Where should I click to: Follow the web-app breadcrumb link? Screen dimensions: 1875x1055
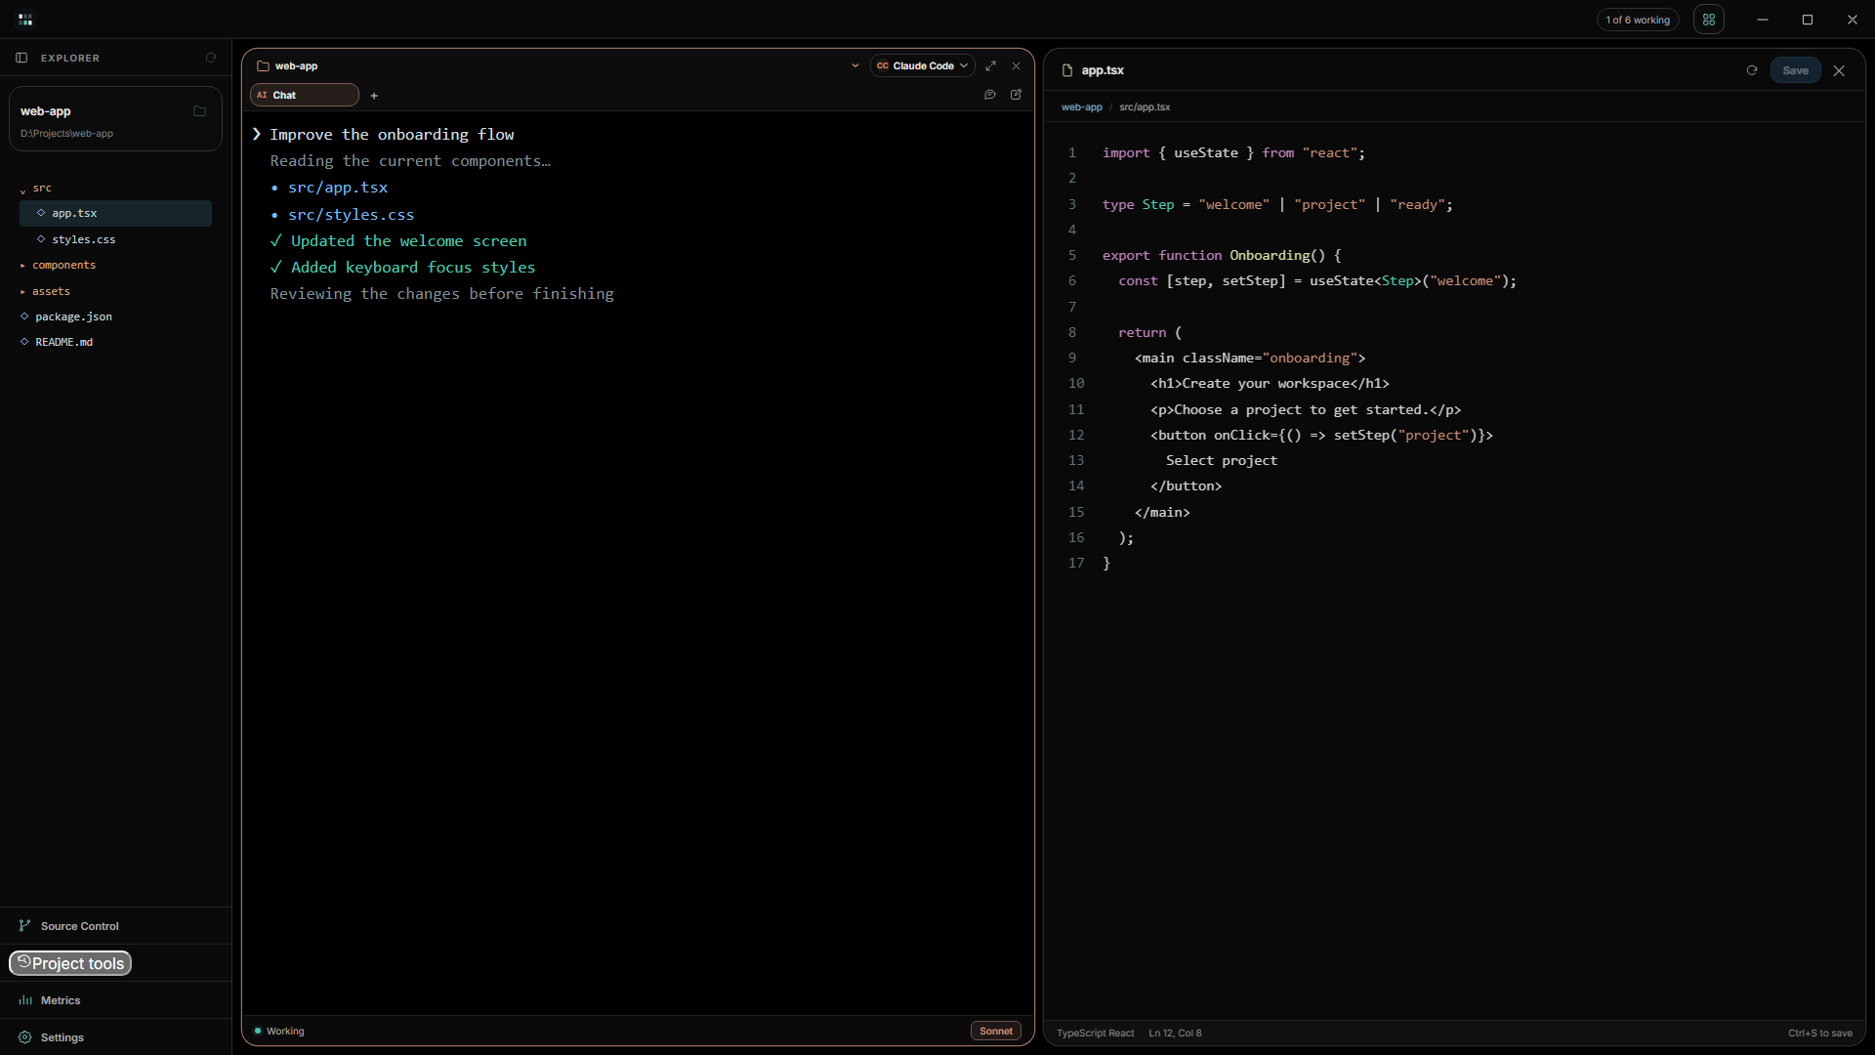[x=1082, y=107]
